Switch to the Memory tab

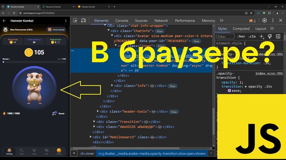pos(208,21)
